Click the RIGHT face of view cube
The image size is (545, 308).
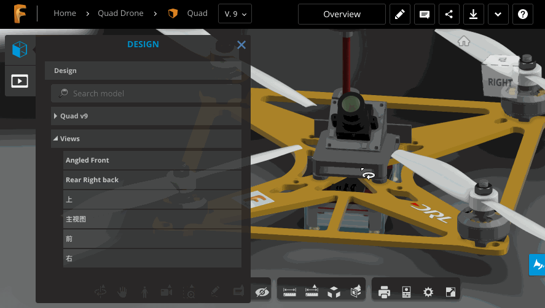pos(500,82)
